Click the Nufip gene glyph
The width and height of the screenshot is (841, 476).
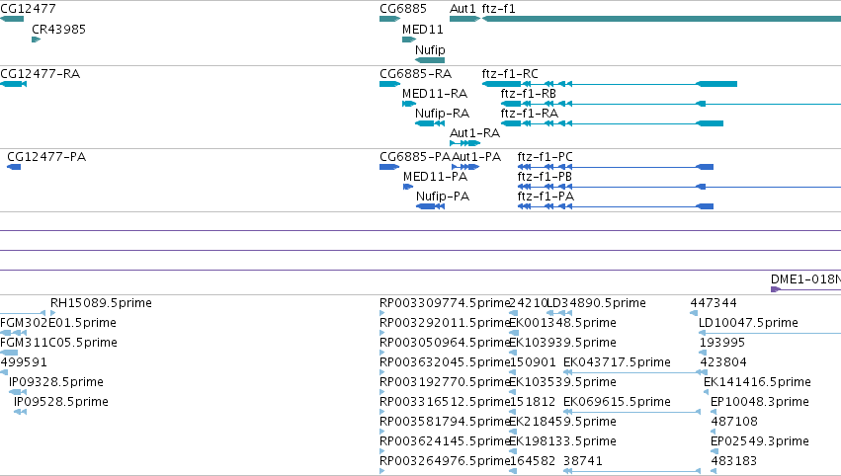click(x=430, y=60)
